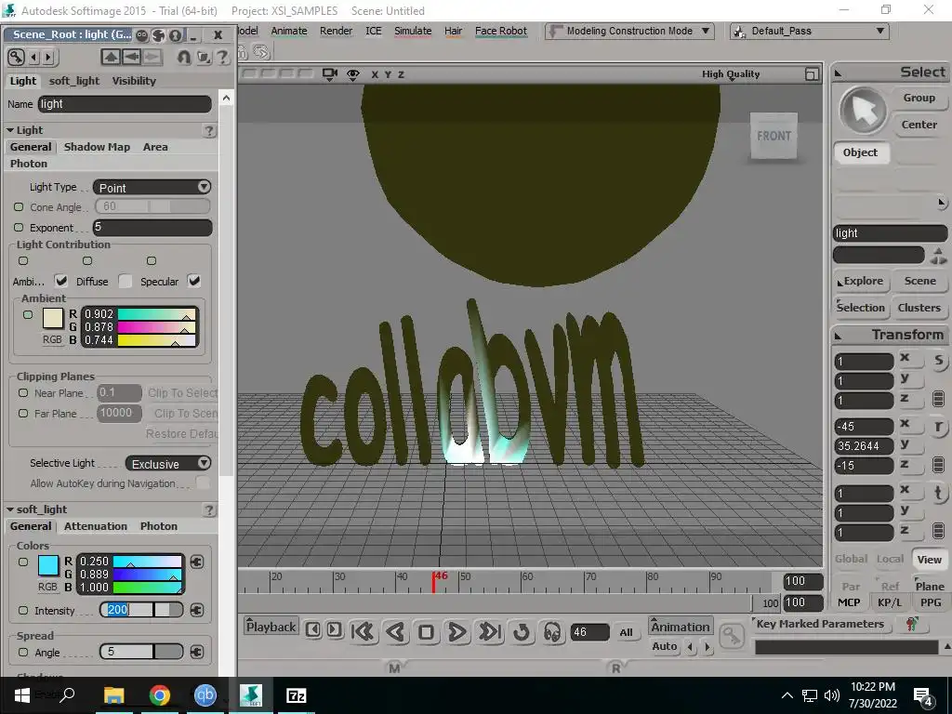Activate the Translate (t) transform tool
952x714 pixels.
tap(938, 493)
